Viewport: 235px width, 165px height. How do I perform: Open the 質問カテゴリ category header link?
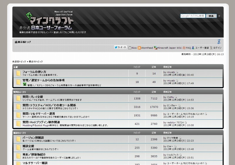coord(19,92)
